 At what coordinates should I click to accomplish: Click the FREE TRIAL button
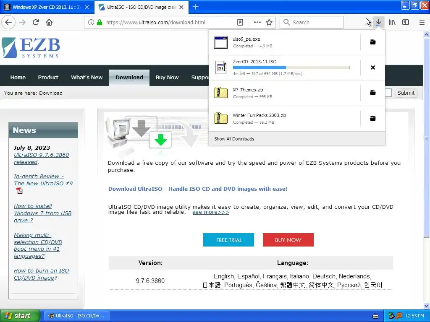[x=228, y=240]
